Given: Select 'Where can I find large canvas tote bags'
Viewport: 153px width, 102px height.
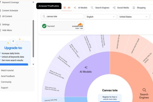Looking at the screenshot, I should (x=75, y=51).
